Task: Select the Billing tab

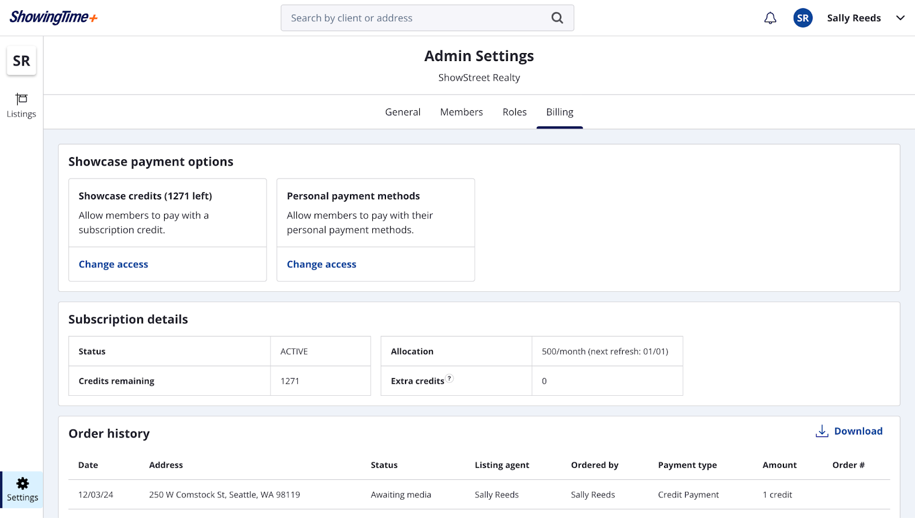Action: (x=560, y=112)
